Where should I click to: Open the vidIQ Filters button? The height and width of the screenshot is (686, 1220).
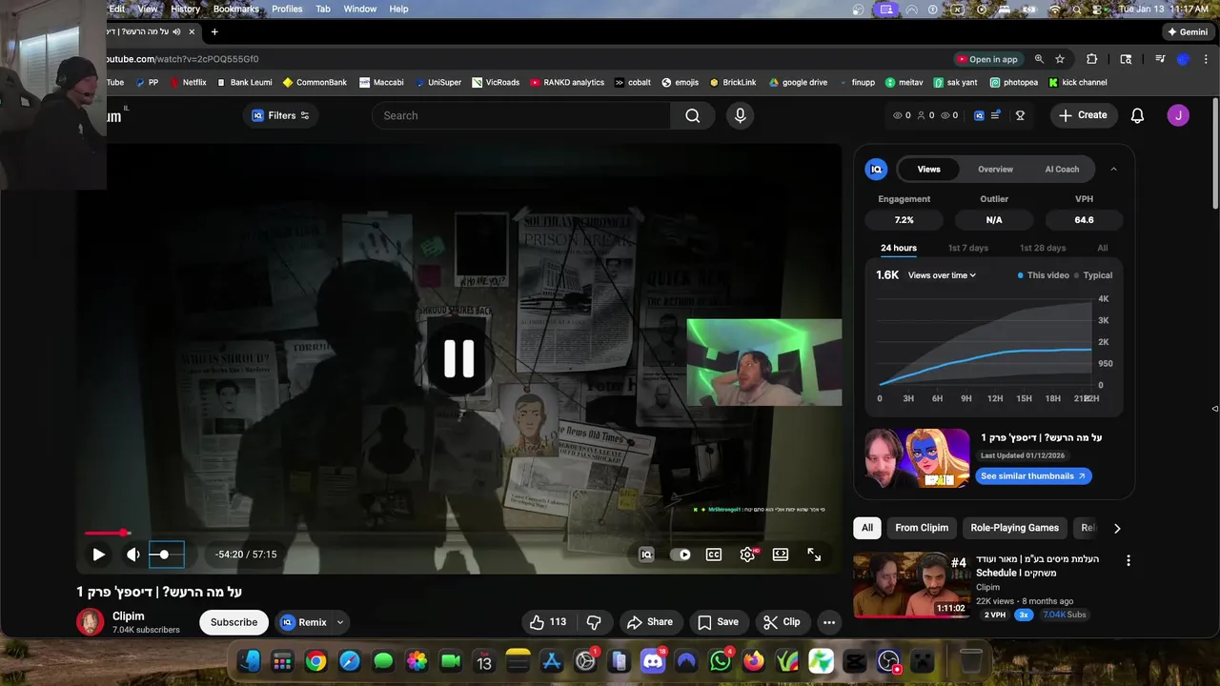(x=280, y=115)
